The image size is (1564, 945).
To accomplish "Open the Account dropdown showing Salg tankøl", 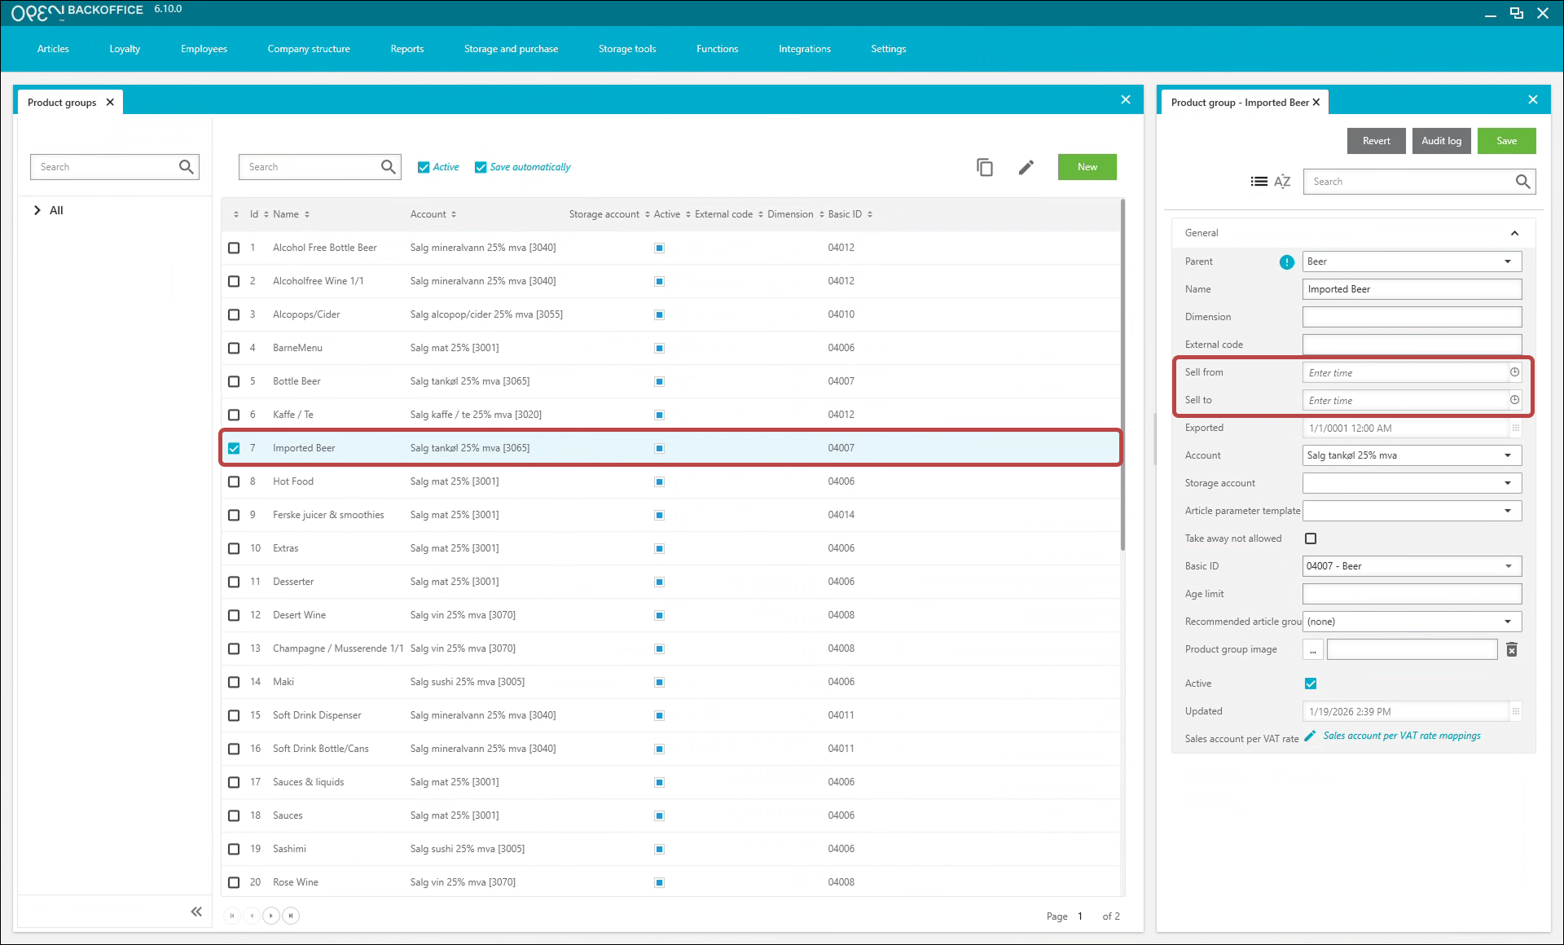I will (x=1412, y=455).
